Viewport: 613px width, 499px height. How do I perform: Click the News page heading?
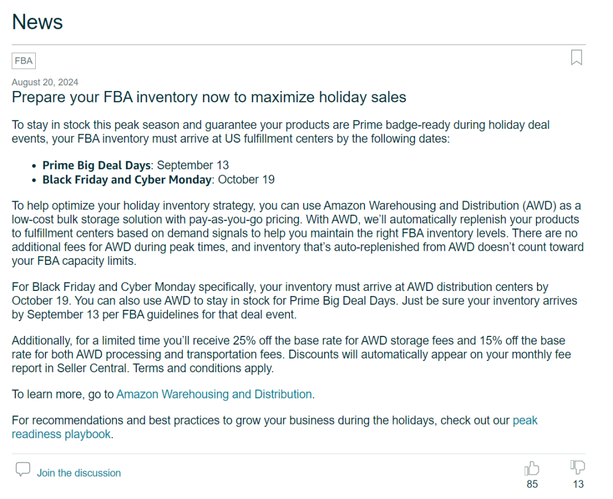(x=37, y=22)
